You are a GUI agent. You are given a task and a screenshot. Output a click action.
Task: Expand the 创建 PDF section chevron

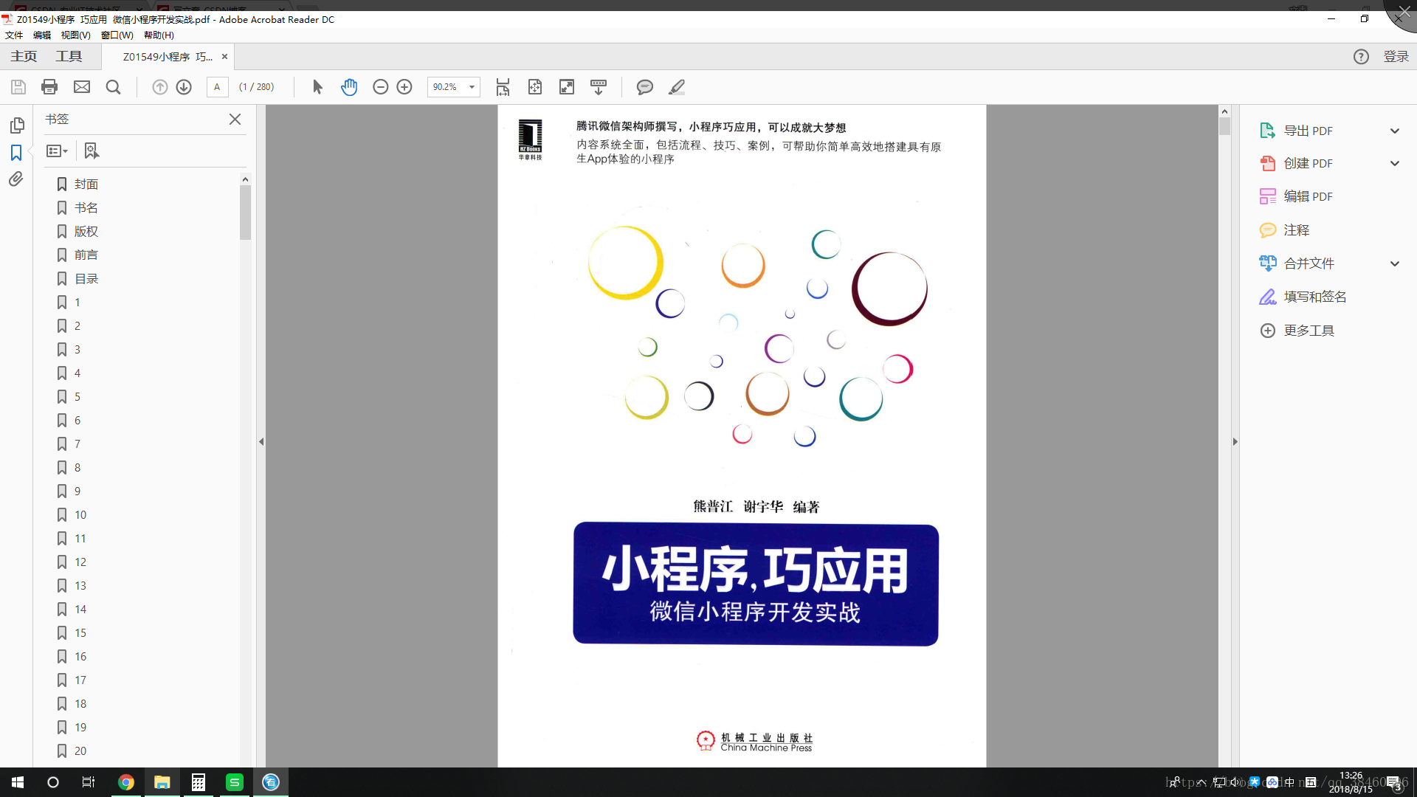(1395, 163)
